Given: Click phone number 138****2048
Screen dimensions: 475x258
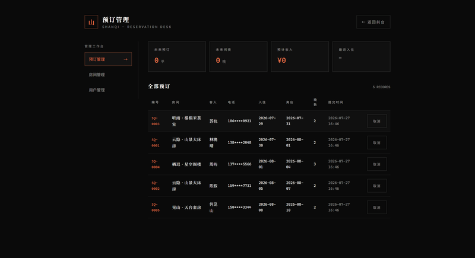Looking at the screenshot, I should (239, 142).
